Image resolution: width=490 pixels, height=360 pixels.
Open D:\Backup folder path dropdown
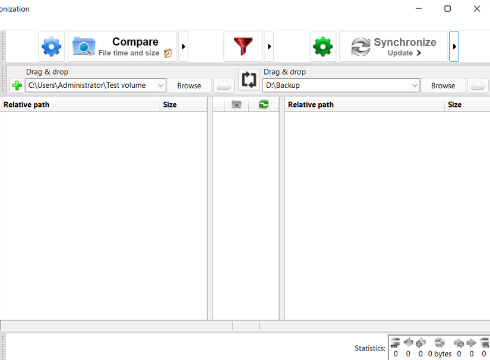tap(415, 85)
